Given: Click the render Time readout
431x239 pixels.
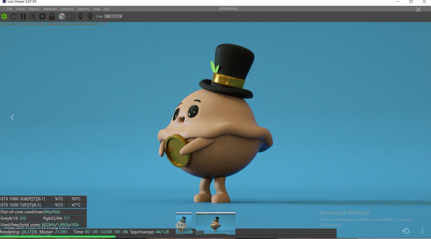Looking at the screenshot, I should click(100, 232).
